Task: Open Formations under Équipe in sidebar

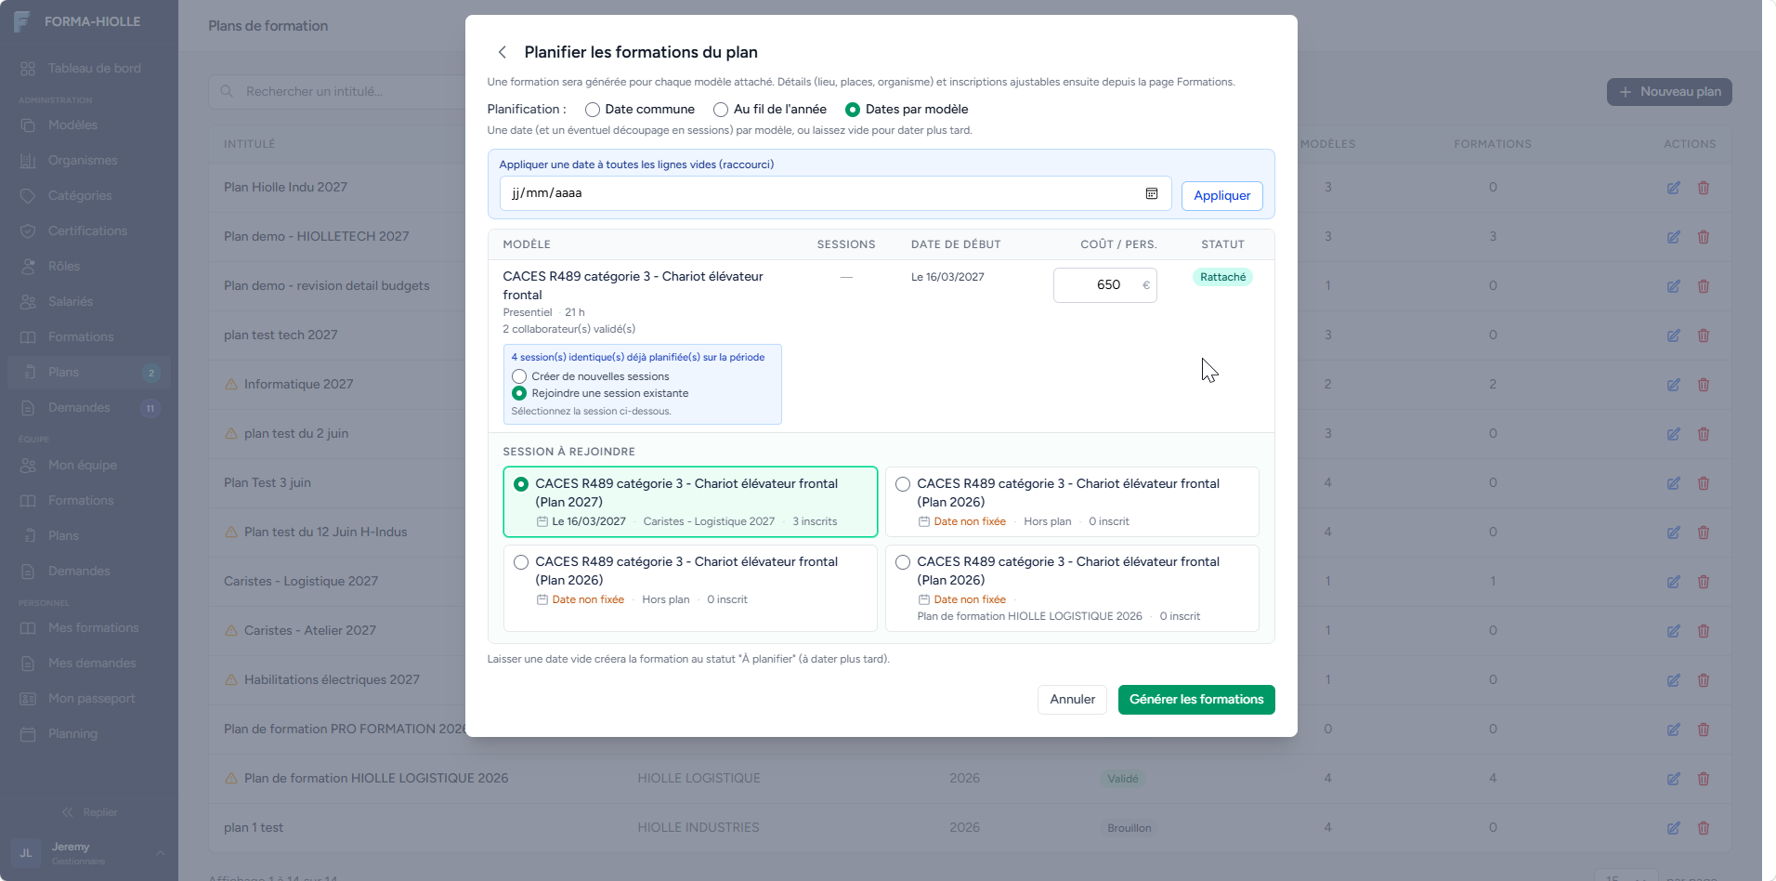Action: (89, 500)
